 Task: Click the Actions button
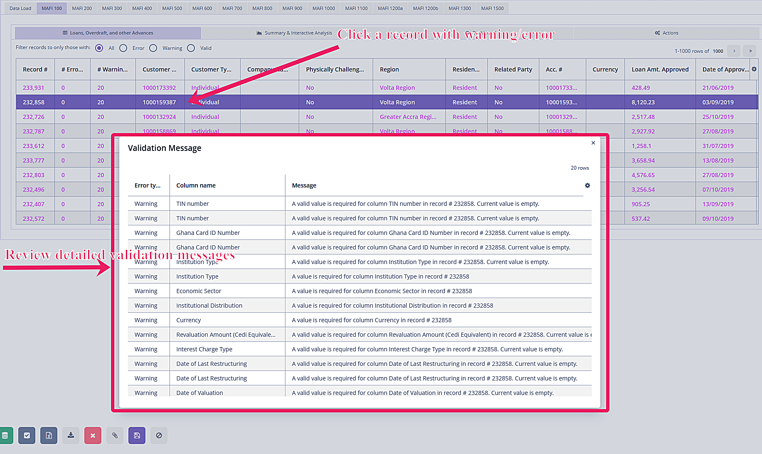point(666,33)
